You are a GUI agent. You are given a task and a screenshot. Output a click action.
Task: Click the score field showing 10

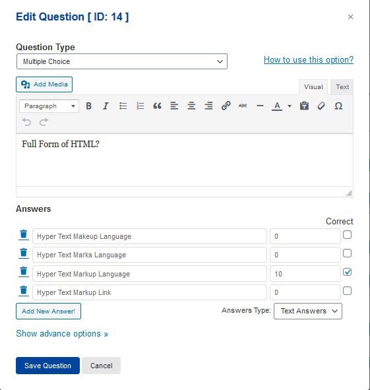305,274
